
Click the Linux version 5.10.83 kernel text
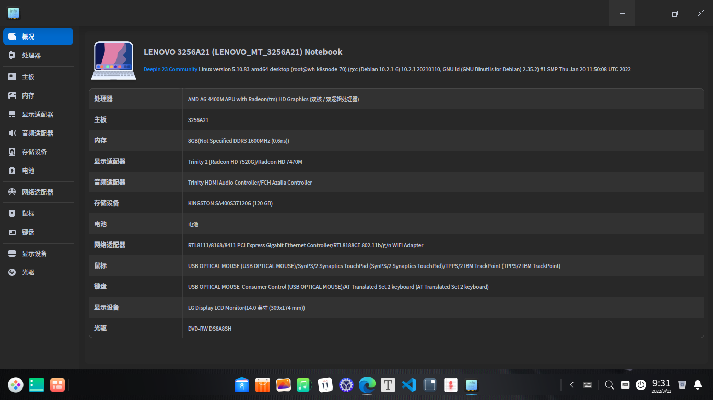pos(415,69)
